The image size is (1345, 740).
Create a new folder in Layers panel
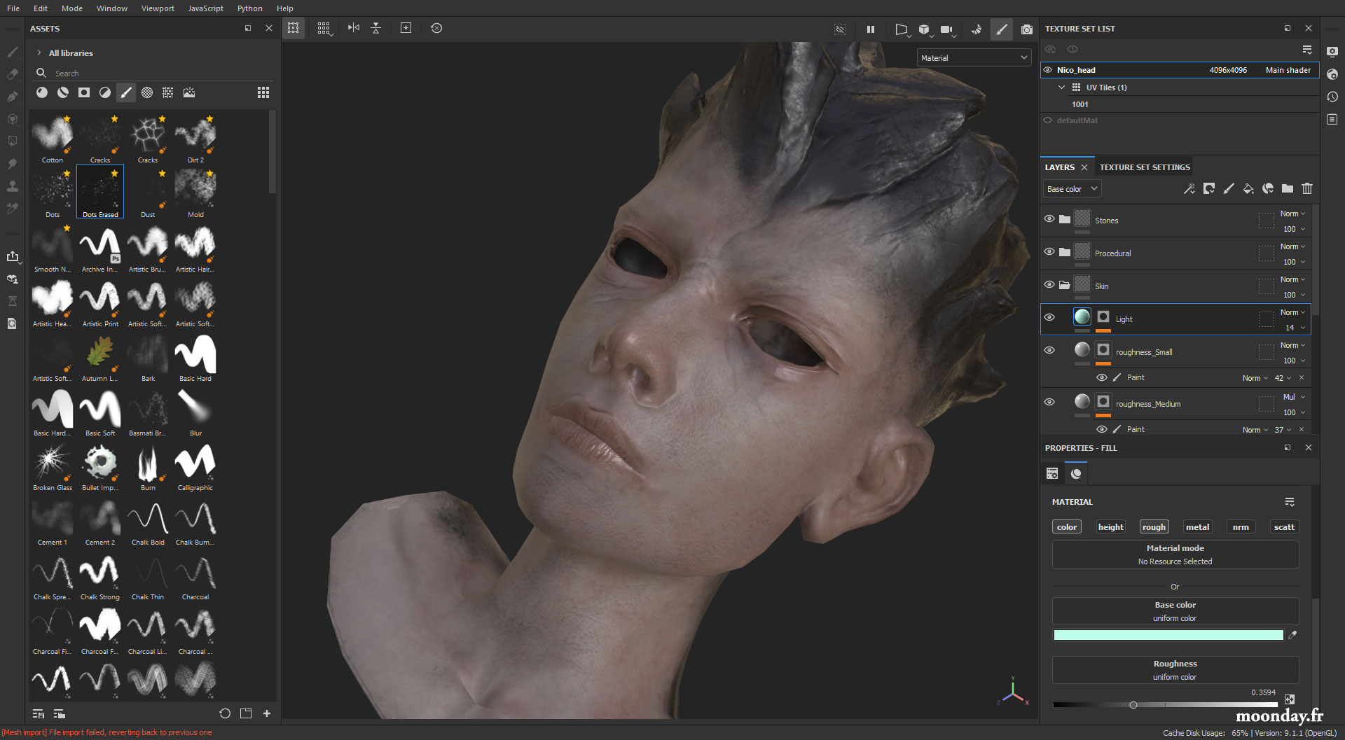click(x=1287, y=188)
